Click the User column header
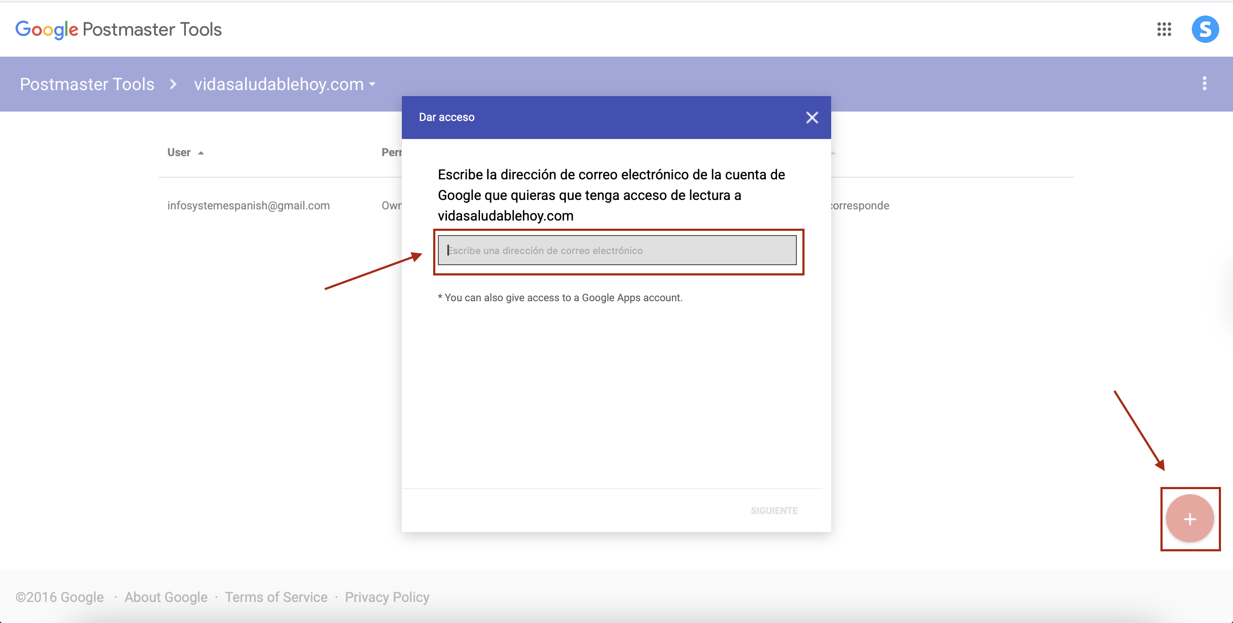 tap(179, 153)
